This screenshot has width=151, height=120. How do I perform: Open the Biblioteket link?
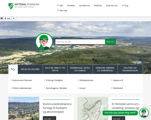(118, 88)
